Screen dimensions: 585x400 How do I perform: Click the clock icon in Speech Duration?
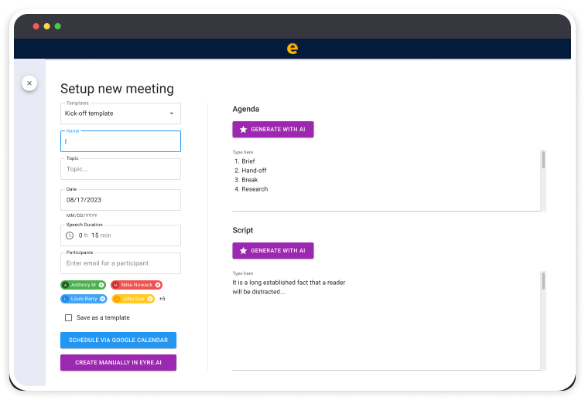click(70, 236)
